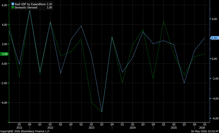Click legend value 2.10 for Real GDP
Screen dimensions: 219x133
pos(49,4)
